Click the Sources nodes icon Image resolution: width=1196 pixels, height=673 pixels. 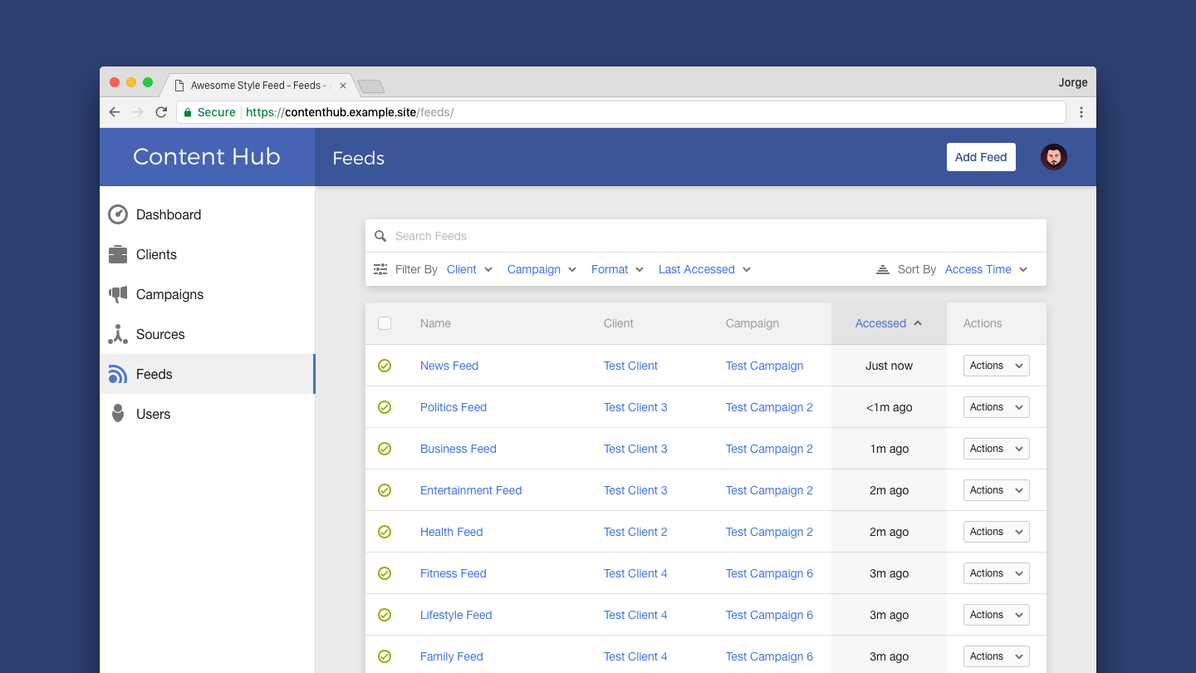coord(118,334)
